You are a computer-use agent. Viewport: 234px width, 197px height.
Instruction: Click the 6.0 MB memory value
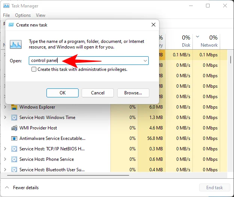click(156, 107)
